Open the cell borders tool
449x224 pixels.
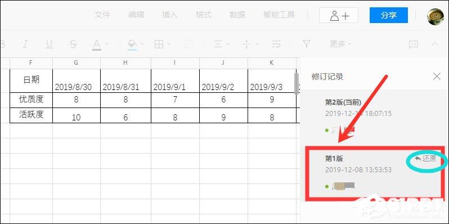click(x=159, y=44)
